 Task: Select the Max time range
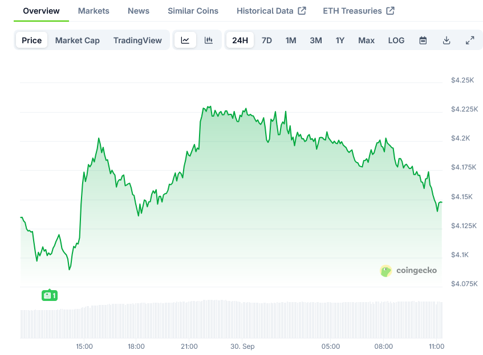(x=366, y=40)
